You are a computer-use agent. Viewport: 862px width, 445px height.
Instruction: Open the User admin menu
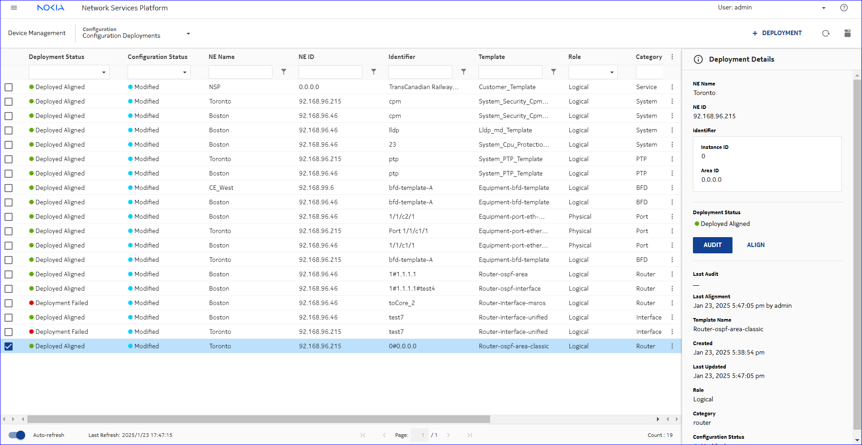[823, 8]
